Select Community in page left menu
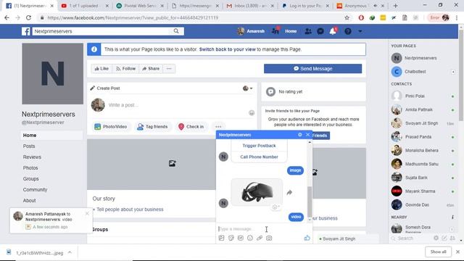This screenshot has height=261, width=464. [35, 190]
